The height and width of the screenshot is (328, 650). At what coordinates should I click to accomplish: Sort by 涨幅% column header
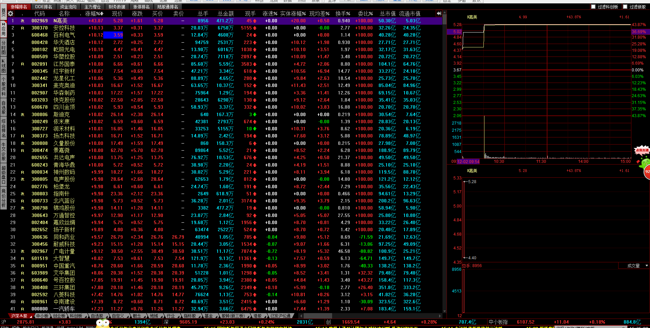pos(94,14)
